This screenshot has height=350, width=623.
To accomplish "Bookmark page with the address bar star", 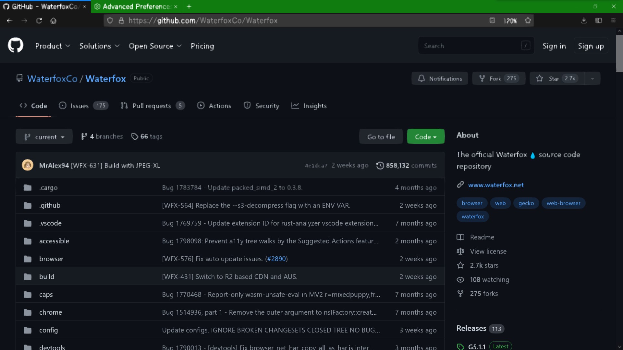I will [x=528, y=20].
